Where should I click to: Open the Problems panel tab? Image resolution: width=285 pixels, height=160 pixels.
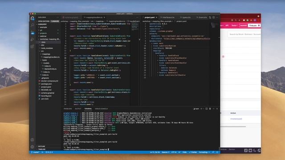point(68,108)
